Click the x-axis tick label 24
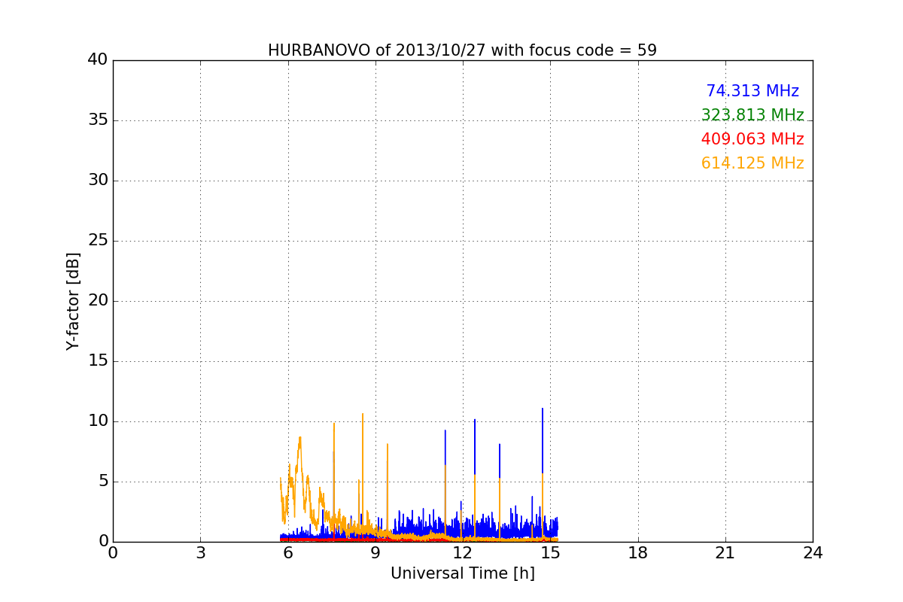The width and height of the screenshot is (903, 602). click(x=813, y=553)
